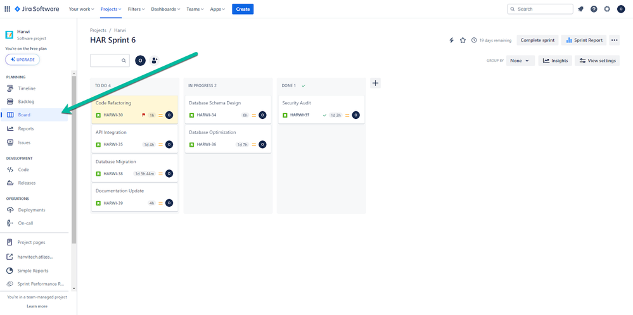Click the notifications bell icon

pyautogui.click(x=580, y=9)
